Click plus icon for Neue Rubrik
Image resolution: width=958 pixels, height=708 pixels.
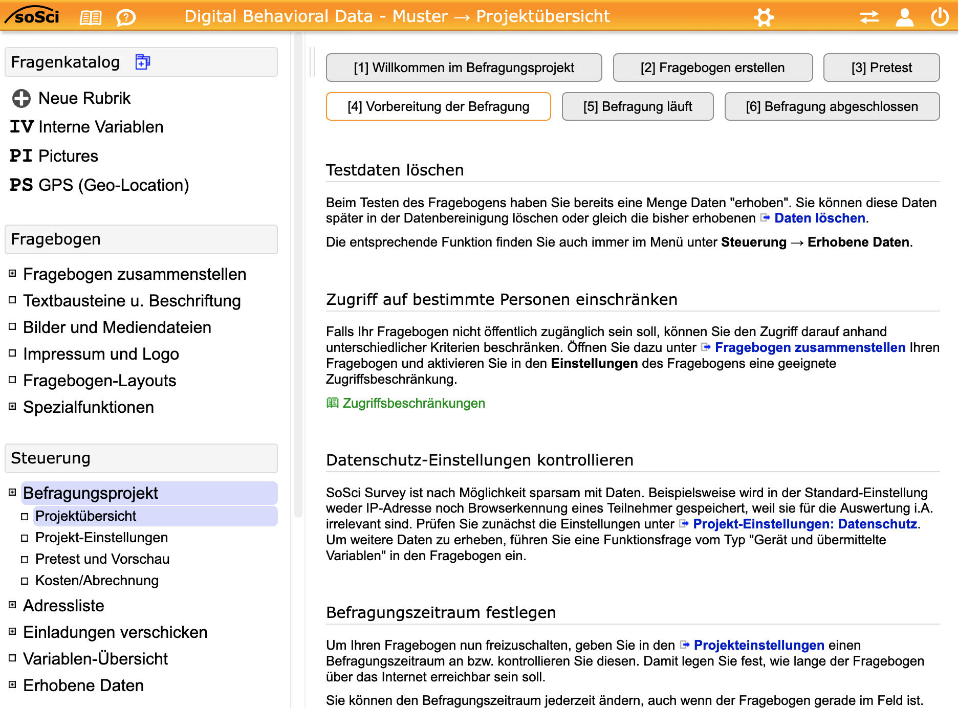[21, 98]
